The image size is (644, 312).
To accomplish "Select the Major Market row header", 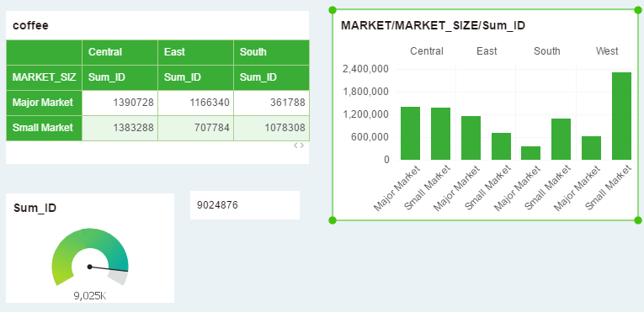I will tap(44, 103).
